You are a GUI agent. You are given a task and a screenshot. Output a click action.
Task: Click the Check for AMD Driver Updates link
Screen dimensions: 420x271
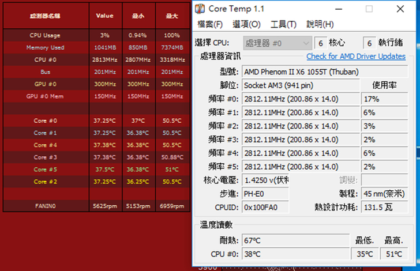[x=356, y=57]
